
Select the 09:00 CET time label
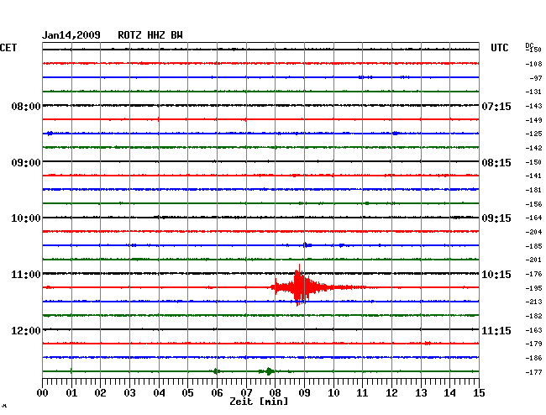pyautogui.click(x=26, y=163)
